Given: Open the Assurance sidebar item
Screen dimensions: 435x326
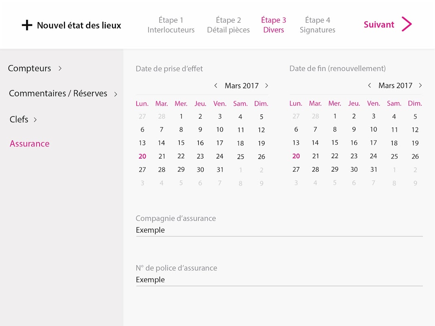Looking at the screenshot, I should (x=30, y=144).
